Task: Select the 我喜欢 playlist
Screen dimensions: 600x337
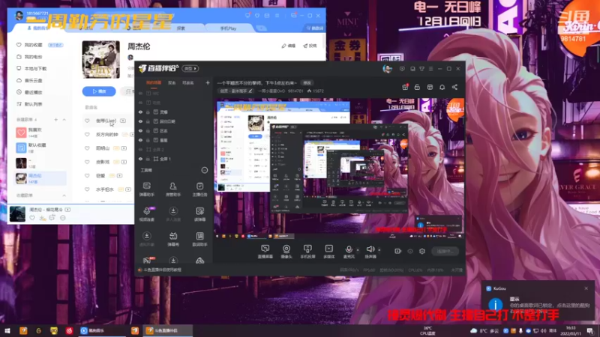Action: coord(41,133)
